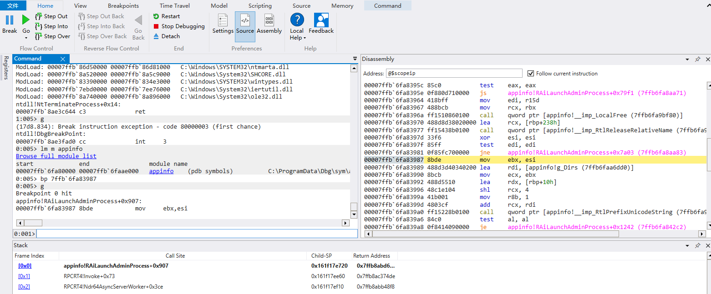The height and width of the screenshot is (294, 711).
Task: Click the Command window scroll up arrow
Action: click(x=354, y=68)
